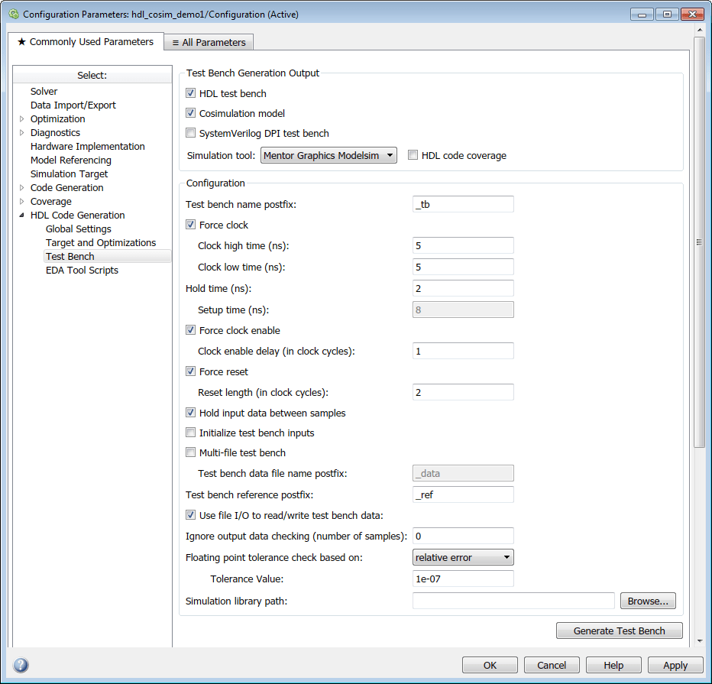Open EDA Tool Scripts pane

coord(83,271)
